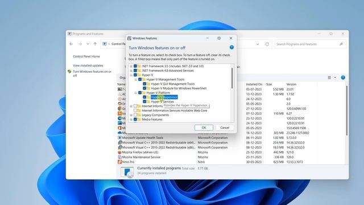
Task: Sort by Installed On column header
Action: (254, 84)
